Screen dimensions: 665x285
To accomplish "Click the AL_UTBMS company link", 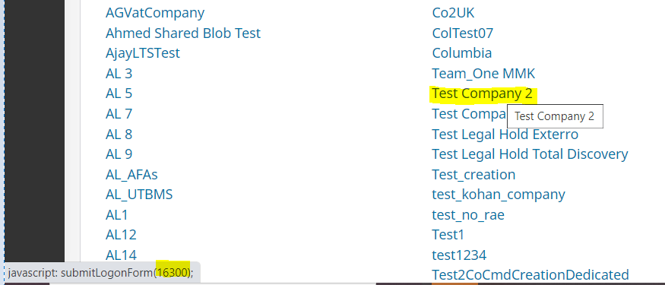I will (x=139, y=195).
